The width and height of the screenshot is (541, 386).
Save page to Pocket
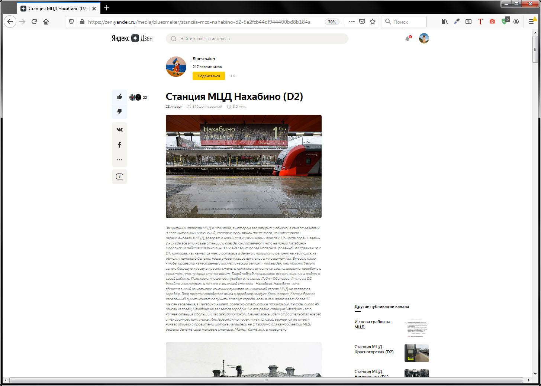coord(362,22)
